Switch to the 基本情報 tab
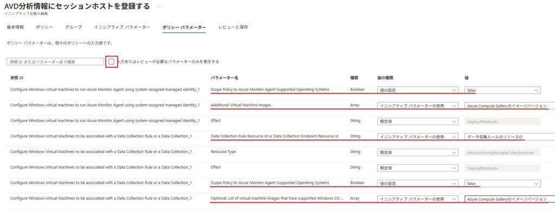 pyautogui.click(x=15, y=27)
